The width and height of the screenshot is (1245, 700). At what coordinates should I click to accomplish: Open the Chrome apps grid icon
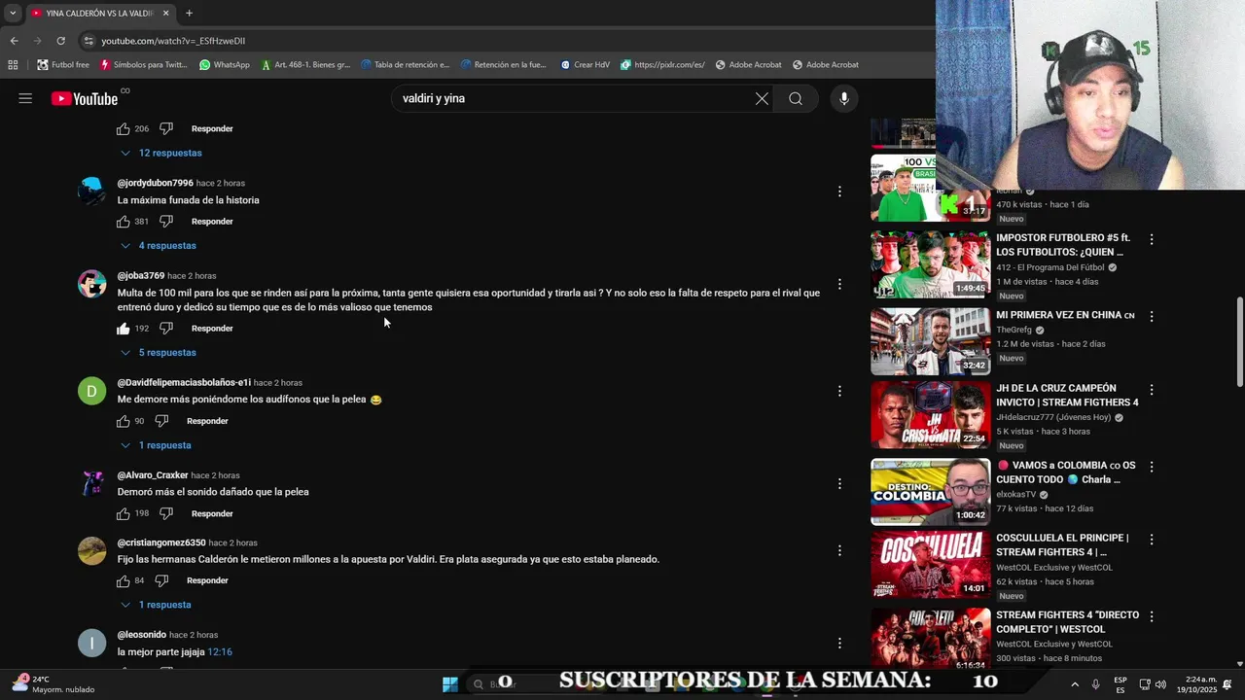tap(13, 65)
